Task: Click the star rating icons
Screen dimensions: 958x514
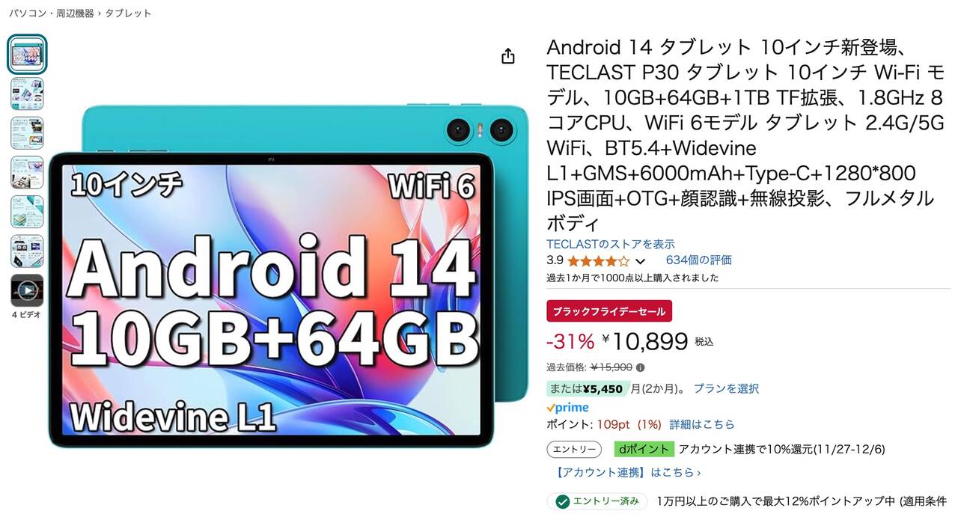Action: (x=599, y=261)
